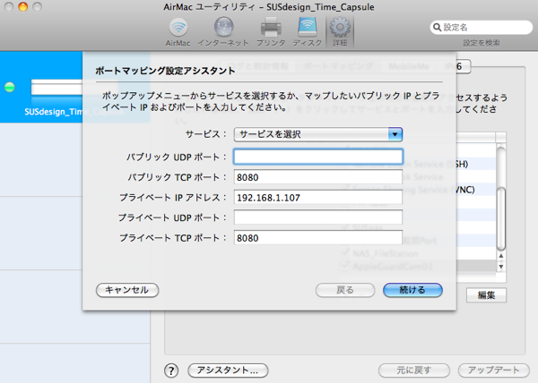Open the プリンタ toolbar pane
Viewport: 538px width, 383px height.
point(271,32)
